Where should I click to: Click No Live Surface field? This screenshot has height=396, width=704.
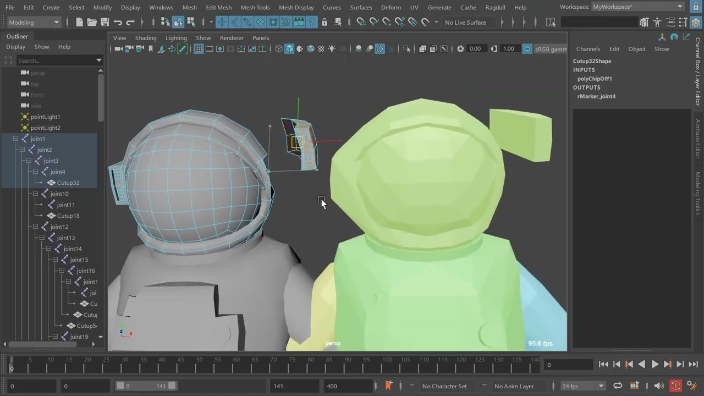pyautogui.click(x=465, y=23)
